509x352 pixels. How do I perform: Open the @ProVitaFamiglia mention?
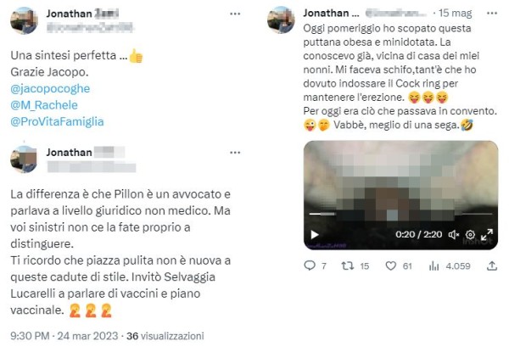pos(57,121)
